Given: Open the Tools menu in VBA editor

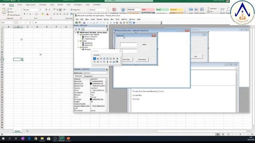Looking at the screenshot, I should [118, 19].
